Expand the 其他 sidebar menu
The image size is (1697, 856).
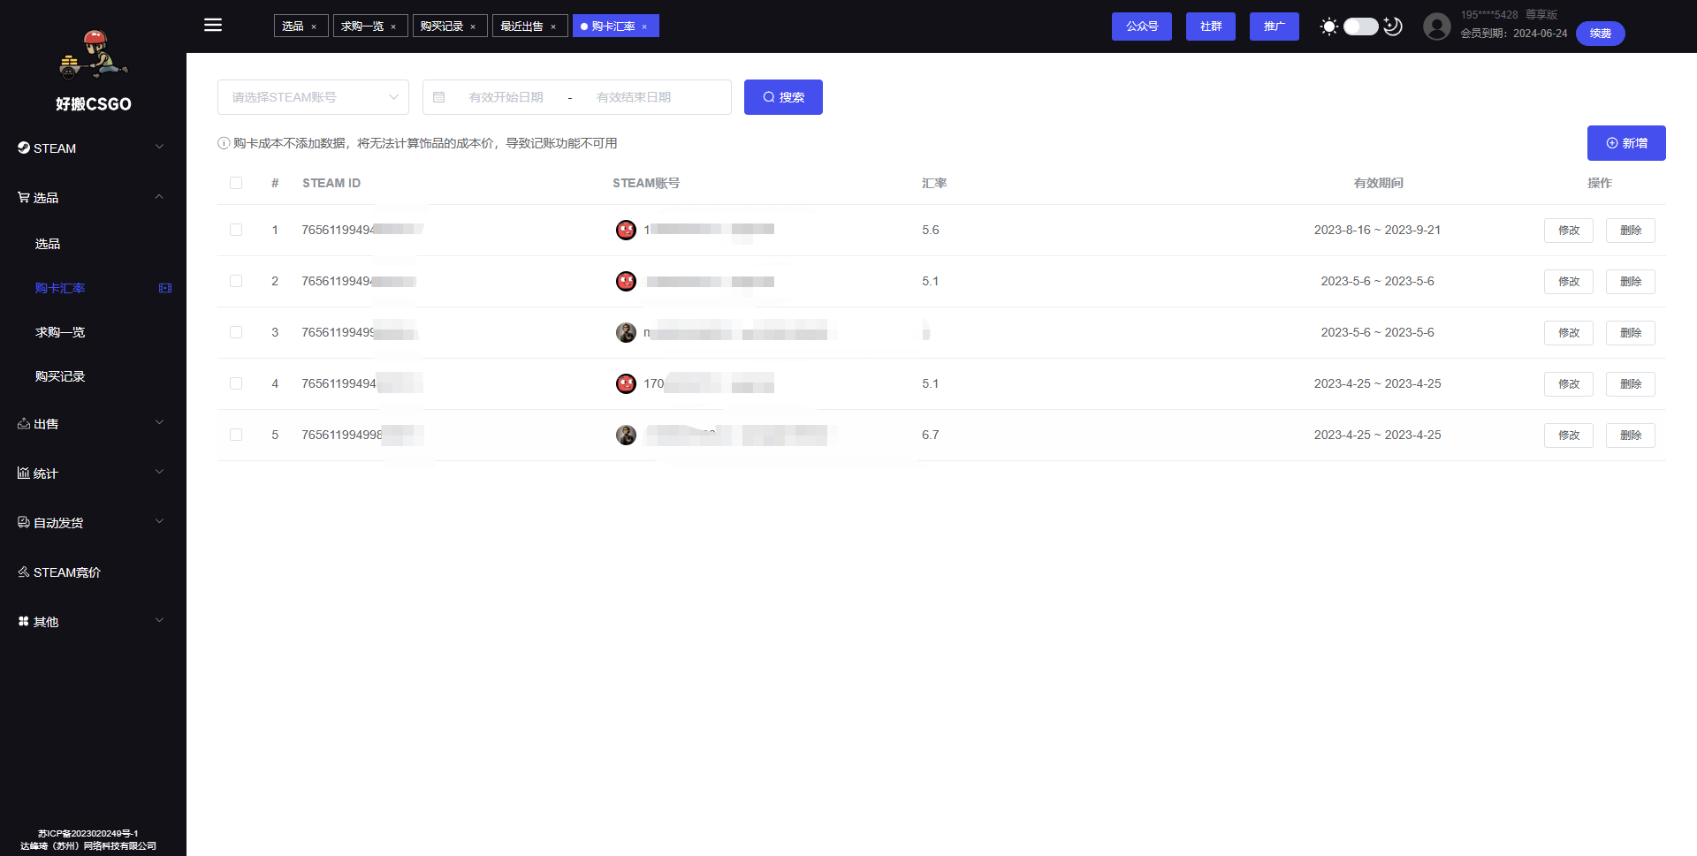point(93,622)
